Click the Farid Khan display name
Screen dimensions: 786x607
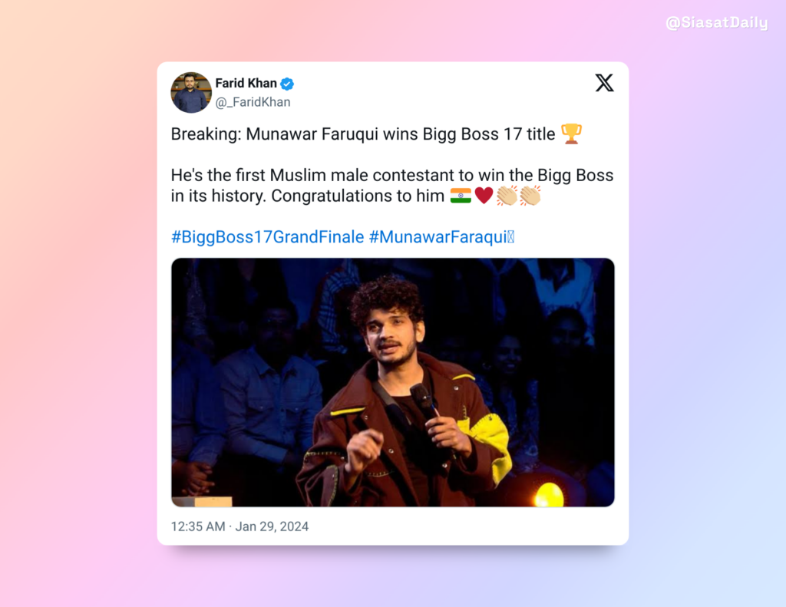pos(246,83)
